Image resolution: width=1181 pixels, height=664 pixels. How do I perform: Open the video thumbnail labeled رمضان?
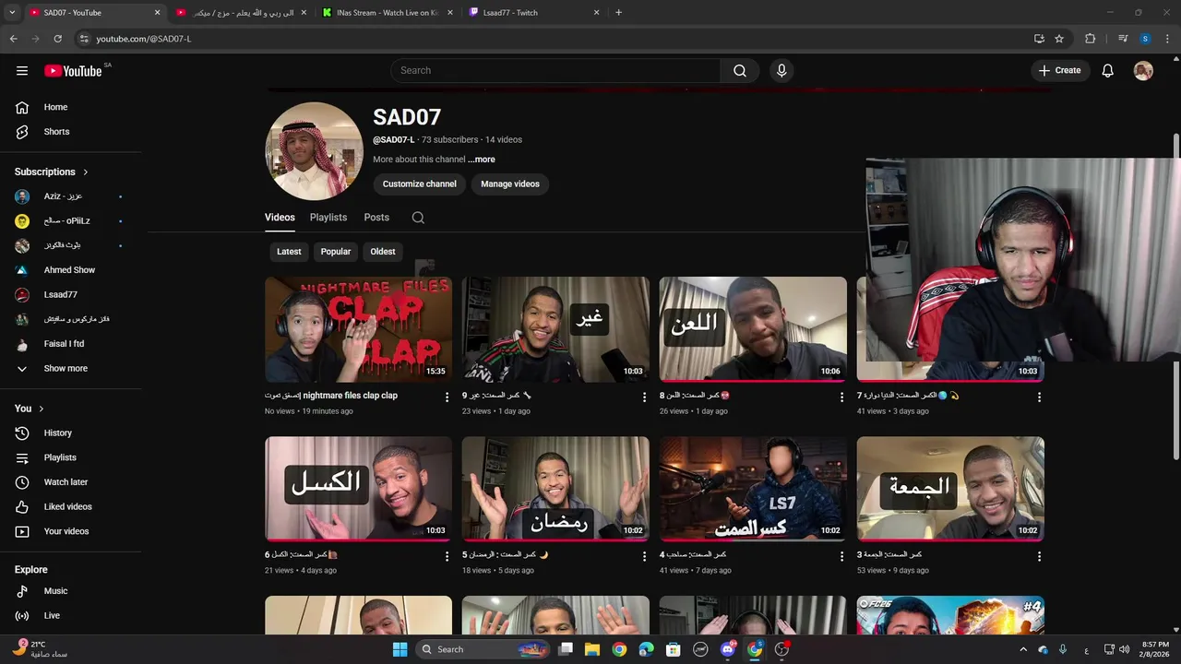click(555, 489)
